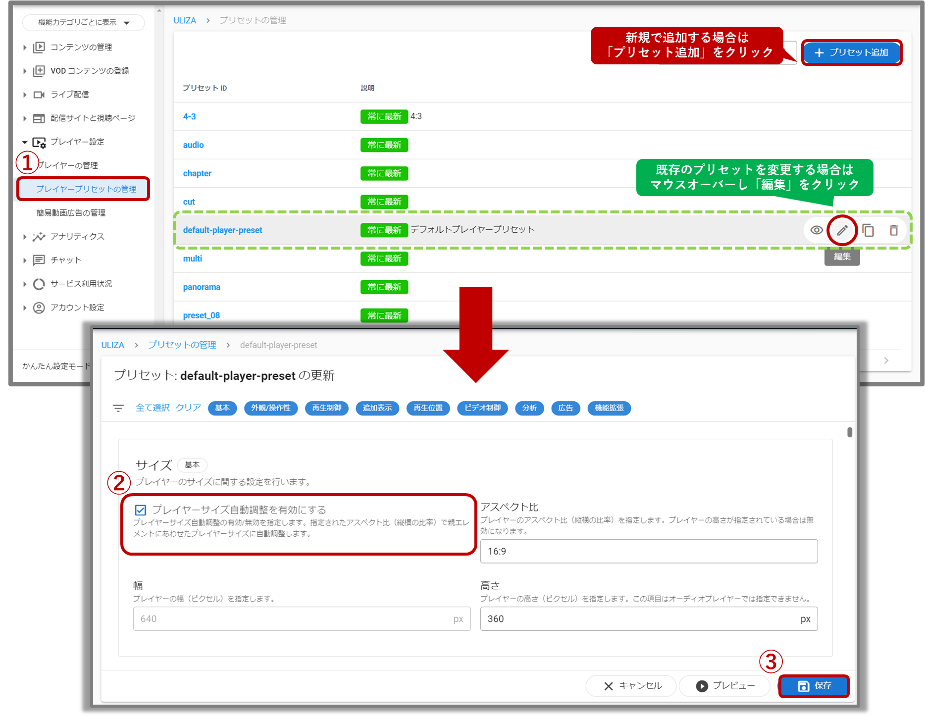Click the filter list icon beside 全て選択

click(x=118, y=408)
